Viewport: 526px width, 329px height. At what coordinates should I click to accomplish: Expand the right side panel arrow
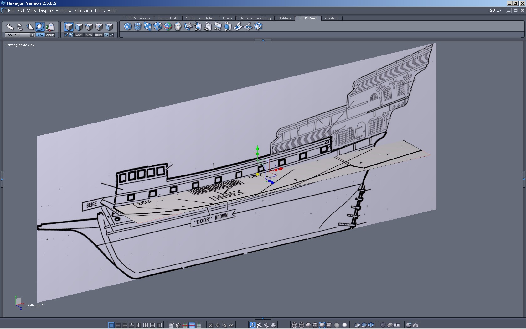coord(524,179)
